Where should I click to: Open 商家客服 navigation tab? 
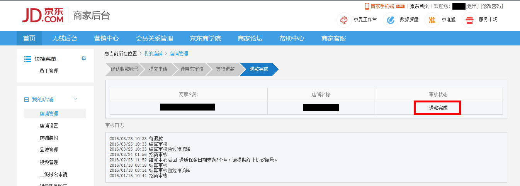334,38
